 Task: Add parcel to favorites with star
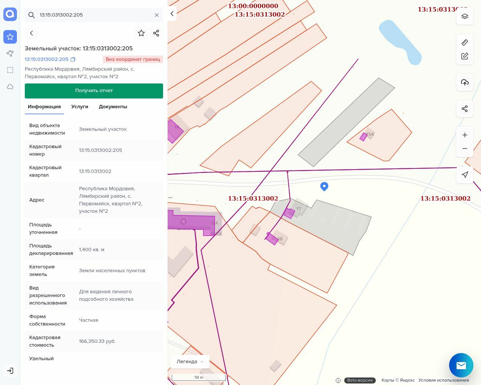141,33
